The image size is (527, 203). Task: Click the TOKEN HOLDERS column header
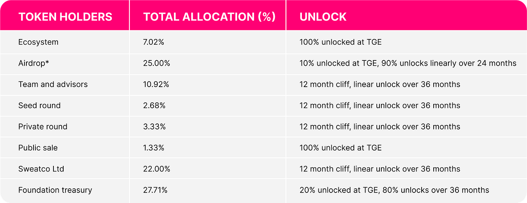pos(65,17)
